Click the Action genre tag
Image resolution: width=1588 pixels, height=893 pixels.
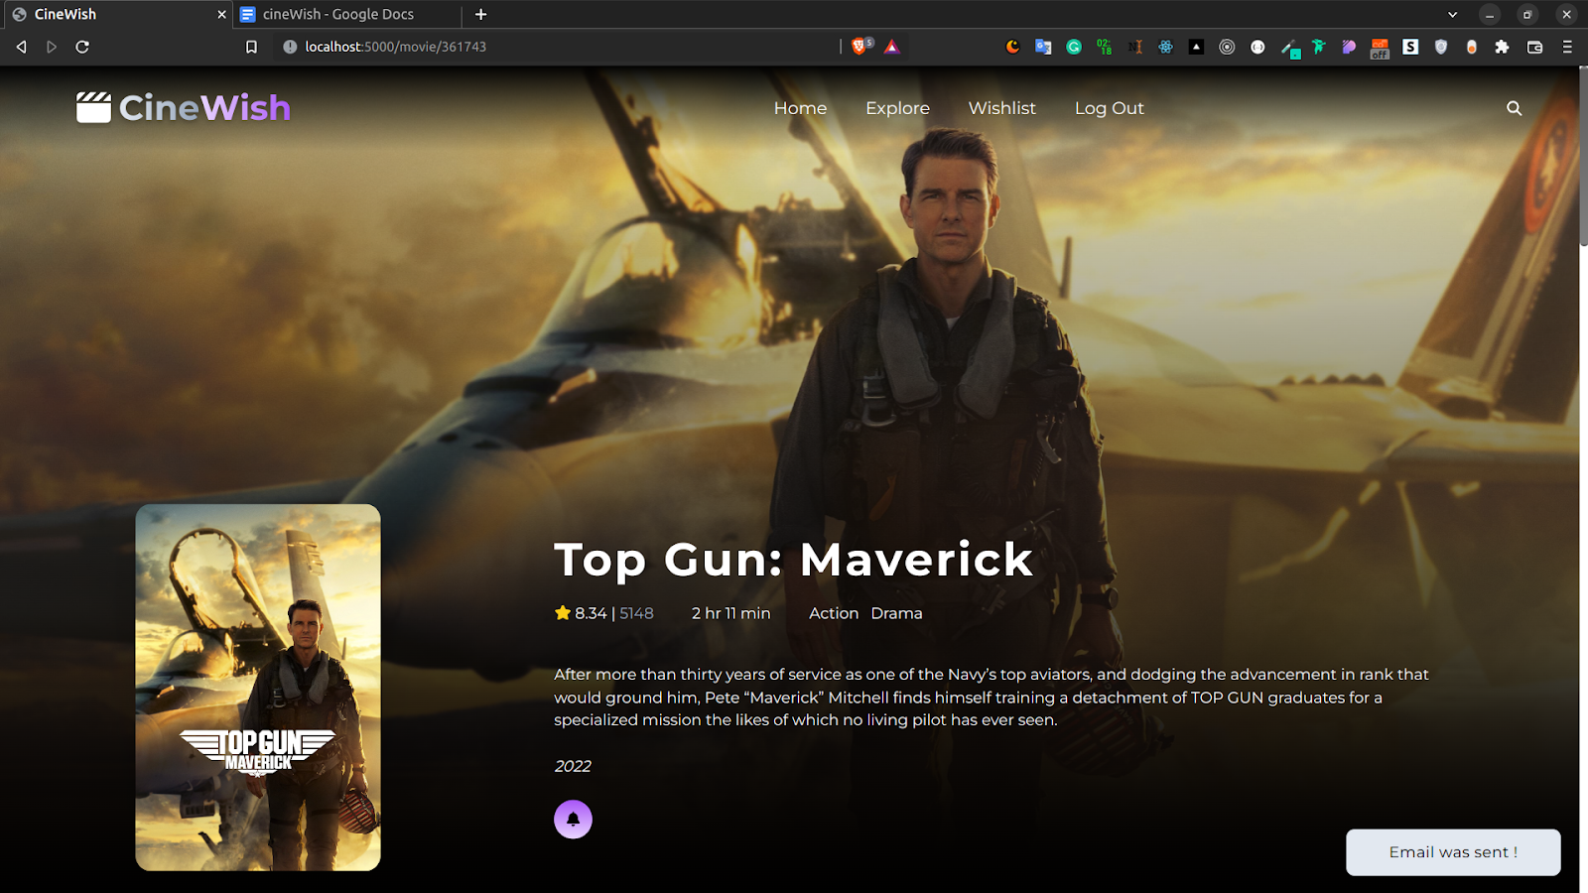pyautogui.click(x=834, y=613)
